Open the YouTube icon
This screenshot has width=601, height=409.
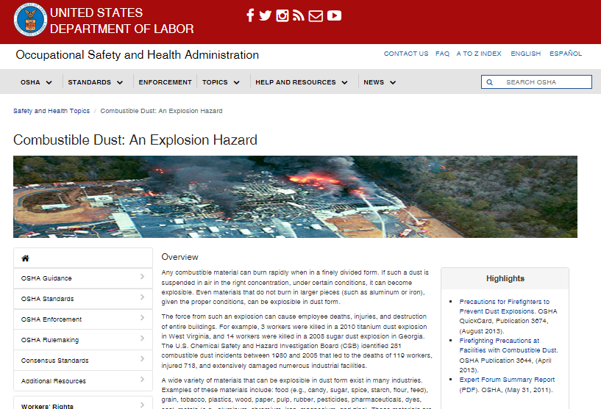(x=334, y=15)
